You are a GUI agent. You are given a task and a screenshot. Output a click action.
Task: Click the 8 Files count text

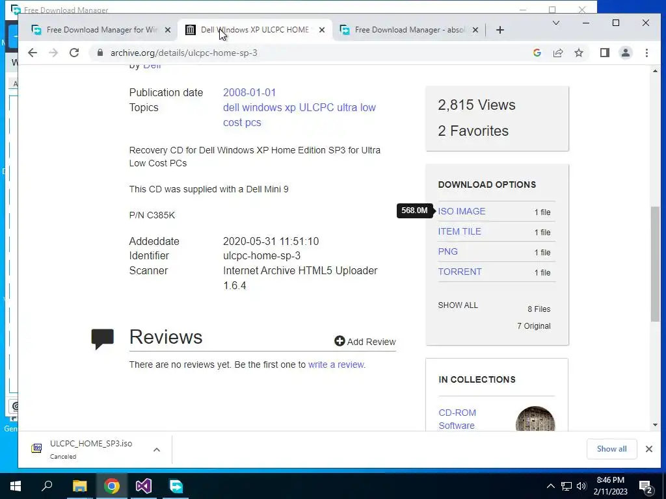539,309
